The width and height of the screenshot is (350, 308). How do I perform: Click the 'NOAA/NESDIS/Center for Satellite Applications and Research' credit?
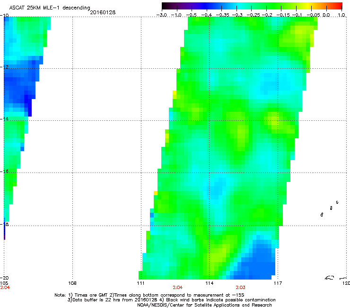(x=204, y=305)
